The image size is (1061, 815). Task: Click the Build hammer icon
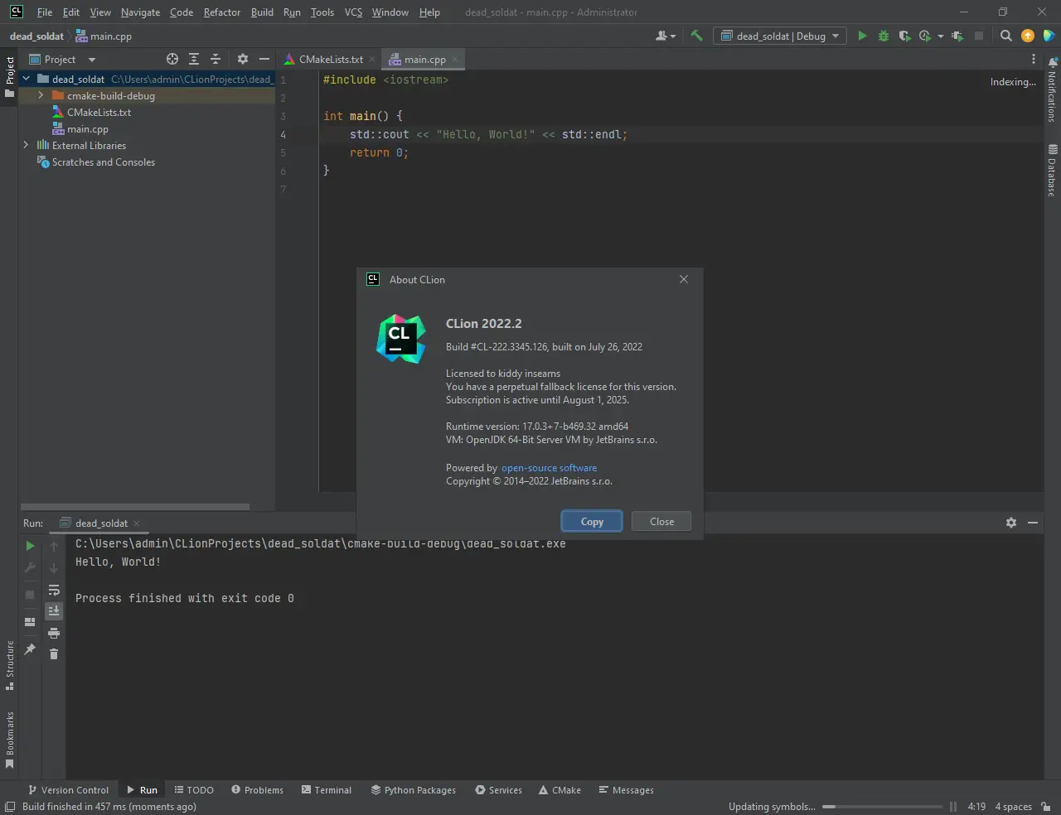696,36
